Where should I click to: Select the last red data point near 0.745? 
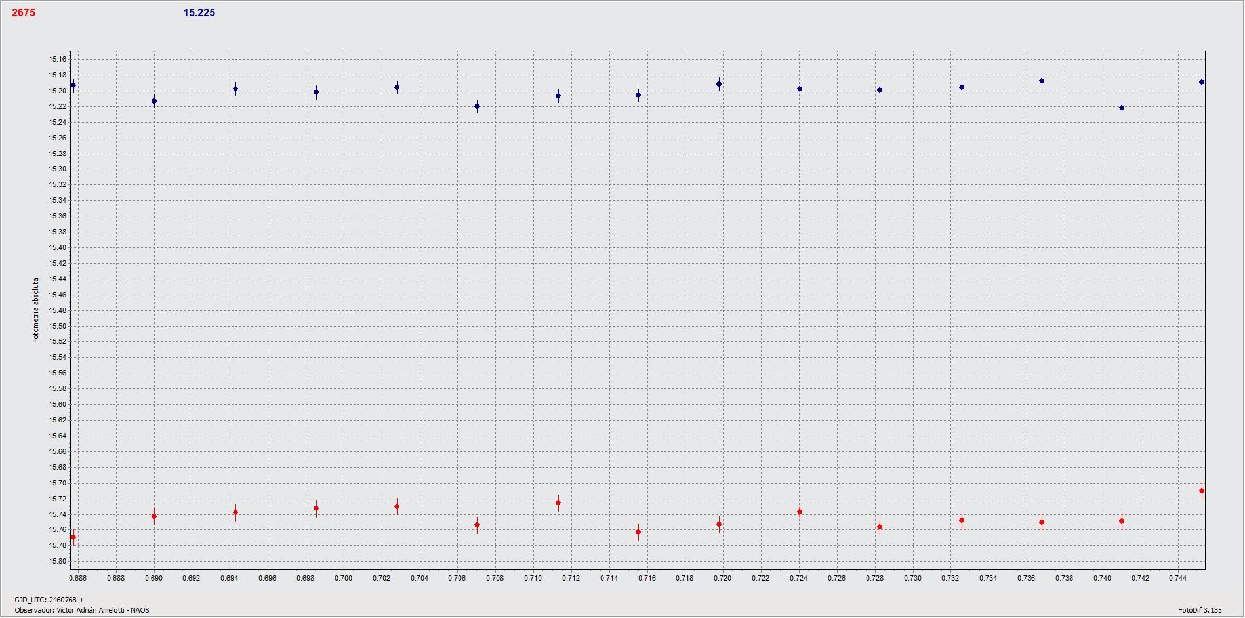(x=1202, y=491)
